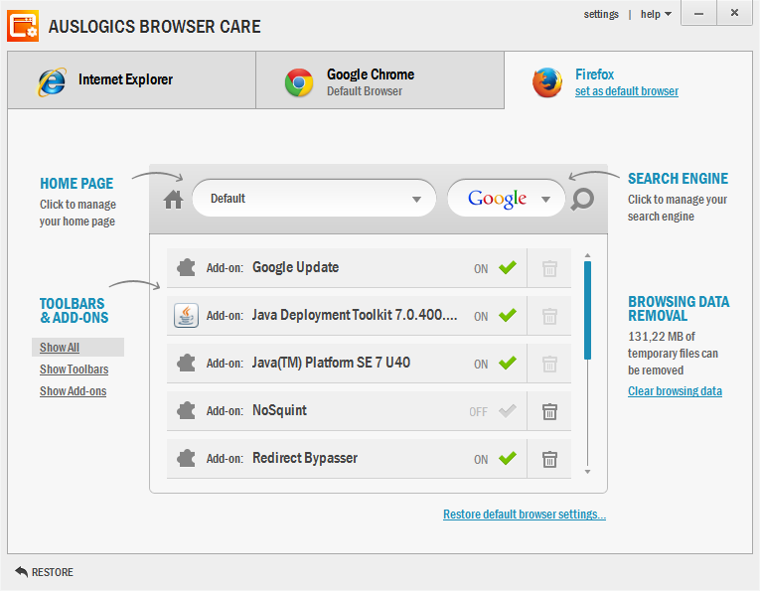Close the Browser Care window
760x591 pixels.
point(734,13)
